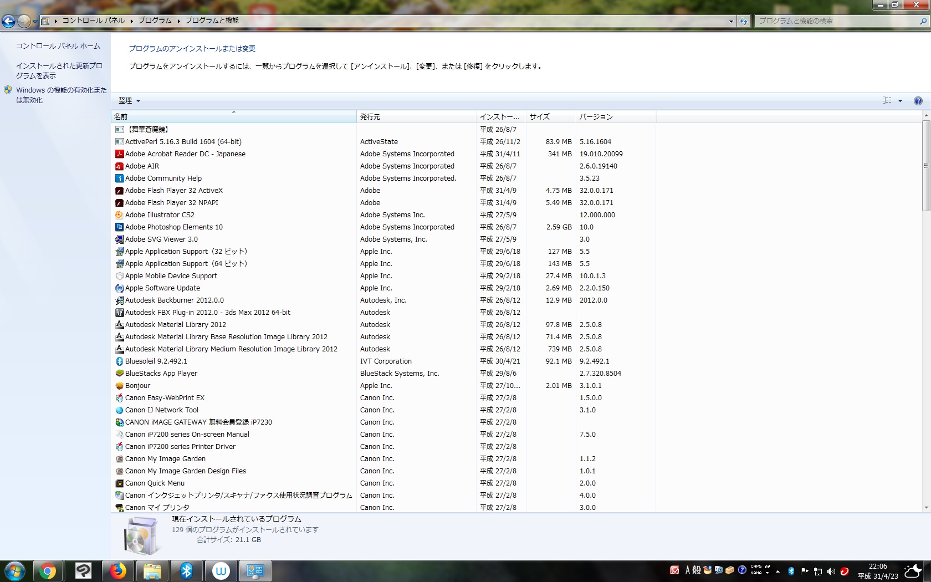Expand the view options dropdown arrow
The image size is (931, 582).
click(900, 101)
